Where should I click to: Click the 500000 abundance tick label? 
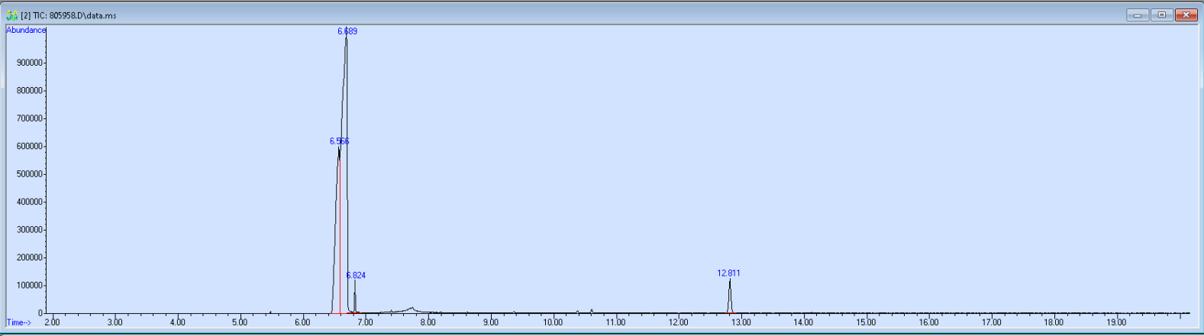(30, 174)
